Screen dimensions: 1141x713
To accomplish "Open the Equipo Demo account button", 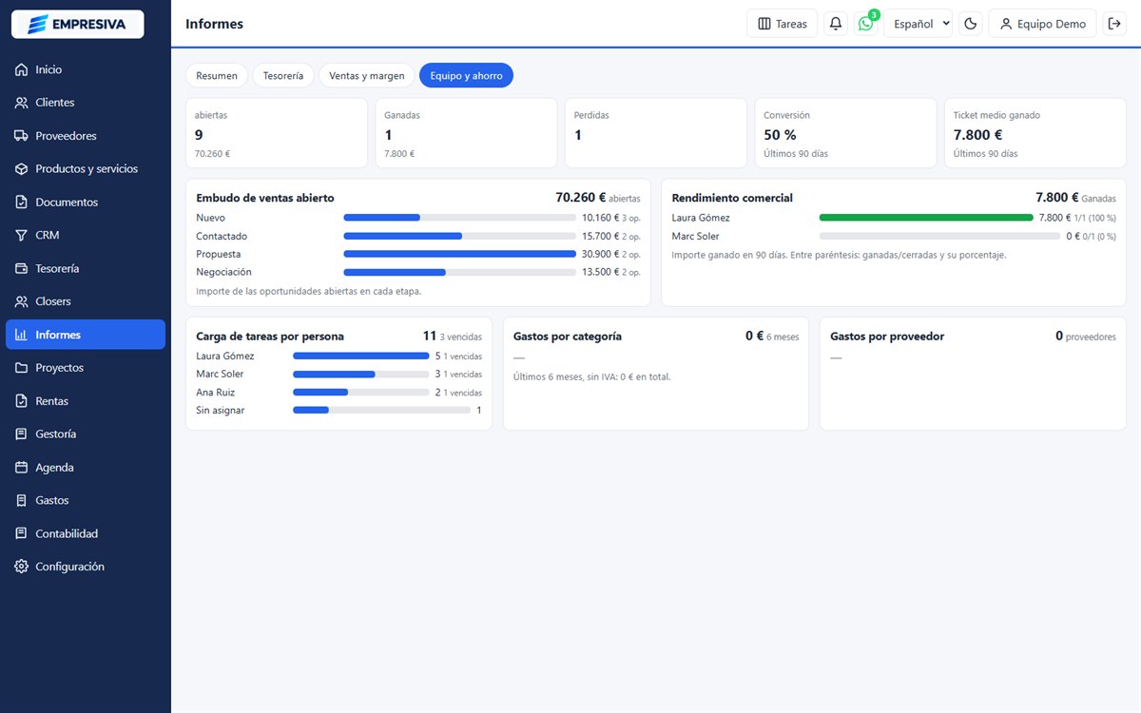I will 1043,24.
